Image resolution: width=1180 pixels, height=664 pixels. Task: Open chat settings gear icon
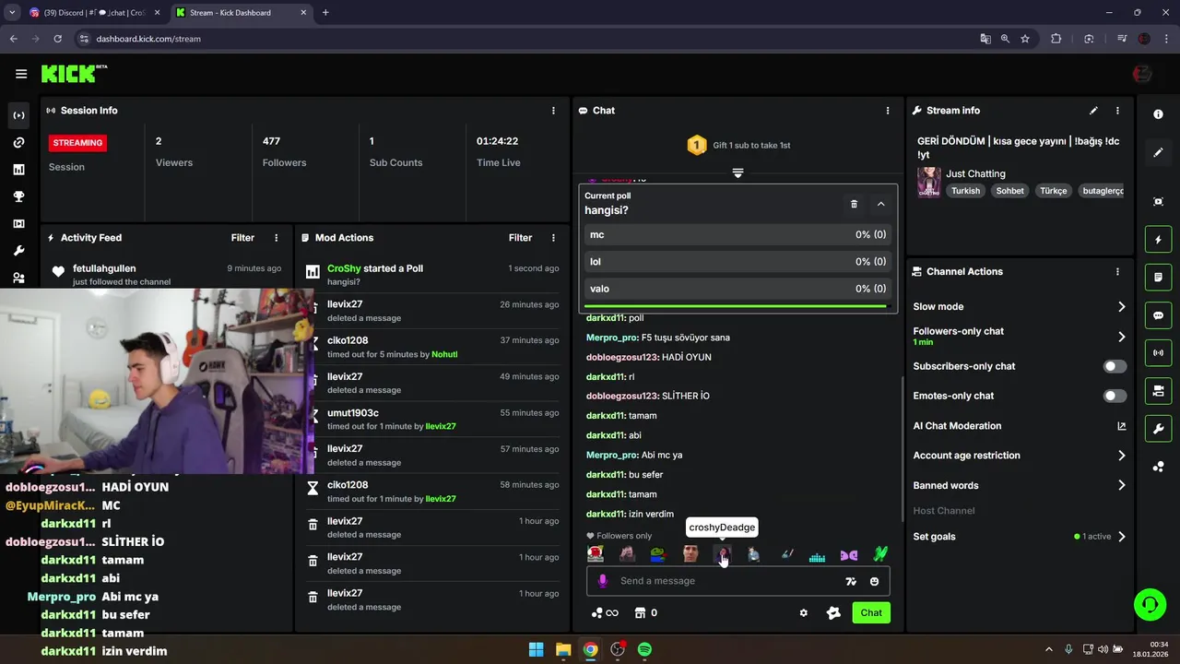click(x=803, y=612)
